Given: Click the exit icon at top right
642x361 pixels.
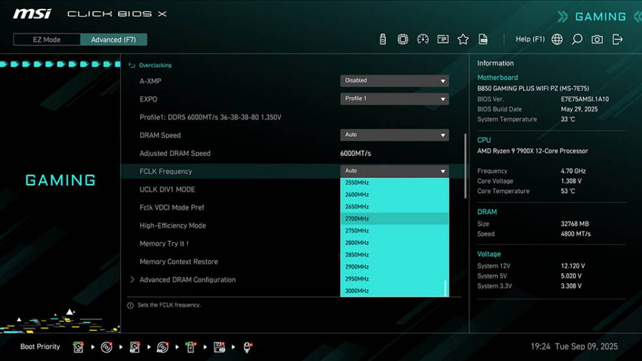Looking at the screenshot, I should coord(617,39).
